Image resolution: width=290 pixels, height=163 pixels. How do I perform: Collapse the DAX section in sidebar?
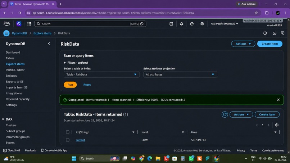pos(3,119)
